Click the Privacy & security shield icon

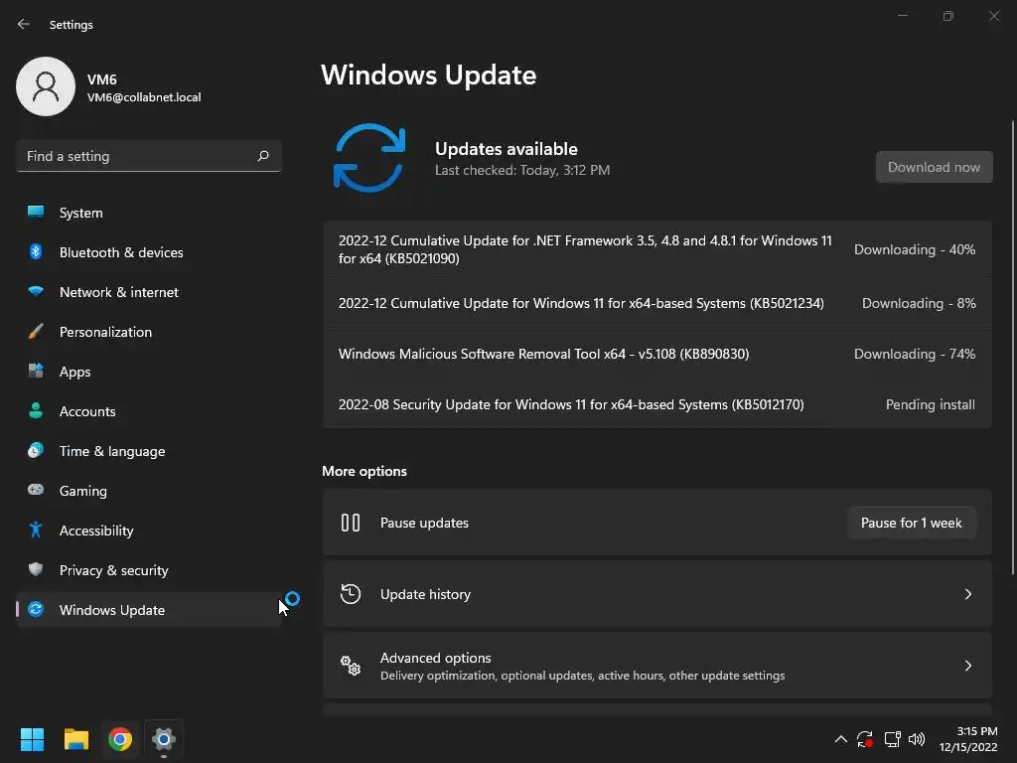(x=36, y=569)
